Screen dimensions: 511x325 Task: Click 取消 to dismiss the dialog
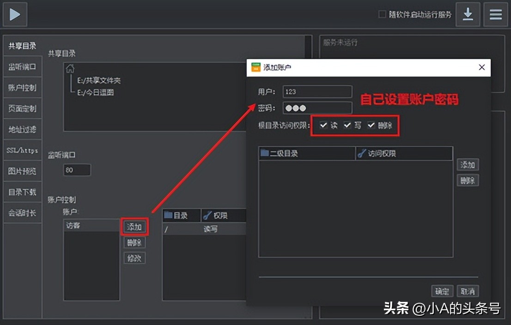(468, 291)
